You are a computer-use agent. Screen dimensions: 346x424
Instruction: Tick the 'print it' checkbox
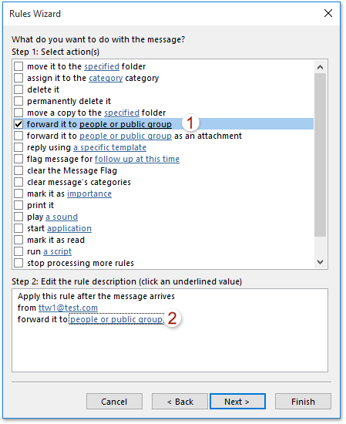(18, 205)
